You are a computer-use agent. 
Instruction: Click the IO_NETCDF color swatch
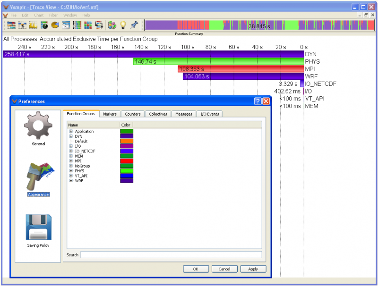tap(127, 151)
